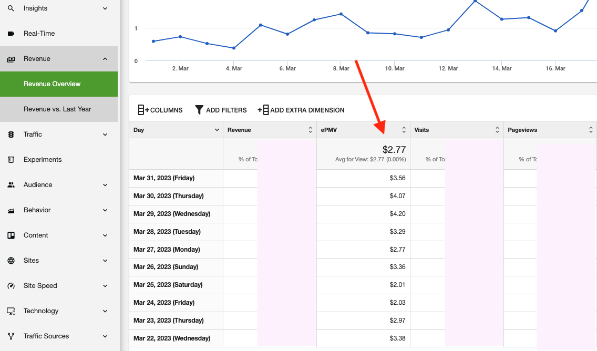The height and width of the screenshot is (351, 597).
Task: Click the chart point above 12. Mar
Action: [448, 30]
